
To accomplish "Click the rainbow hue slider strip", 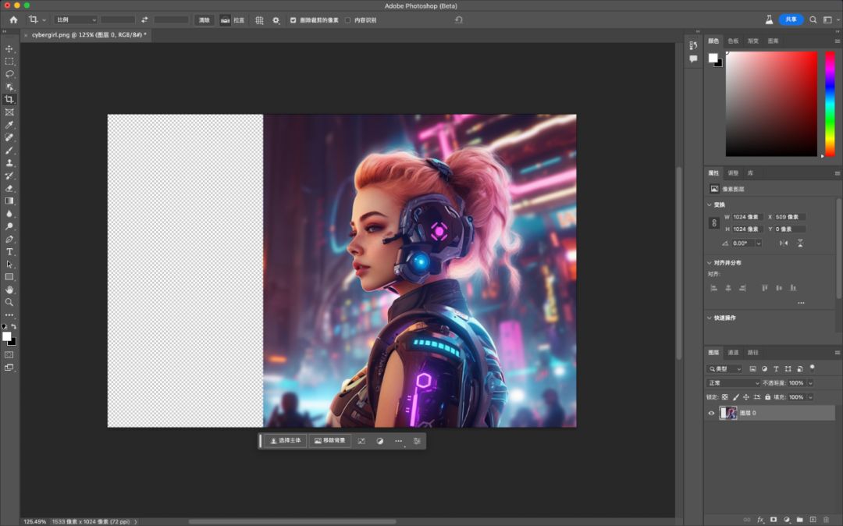I will [x=830, y=104].
